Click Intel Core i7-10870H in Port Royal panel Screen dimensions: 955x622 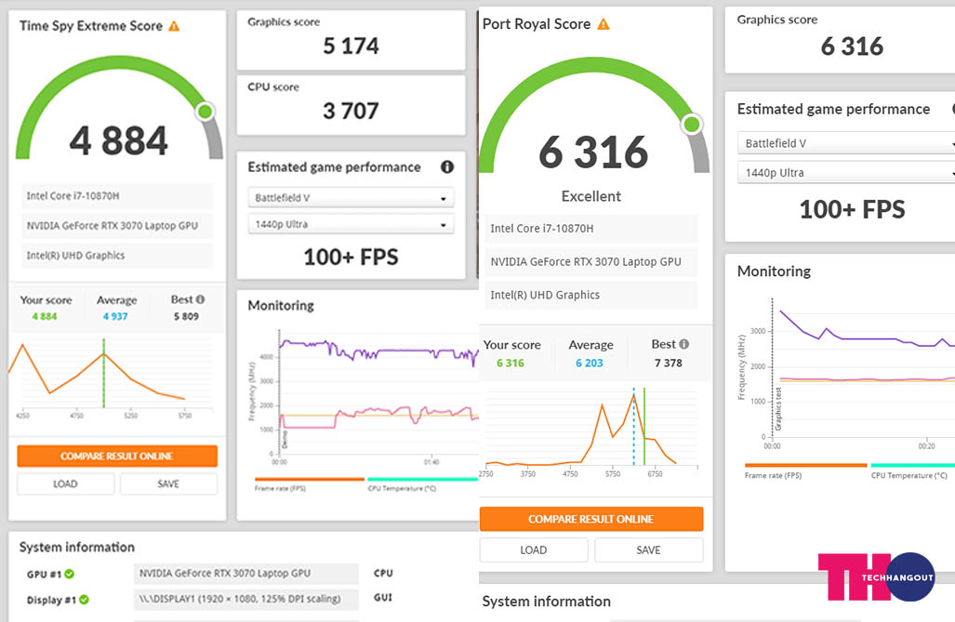(x=590, y=229)
